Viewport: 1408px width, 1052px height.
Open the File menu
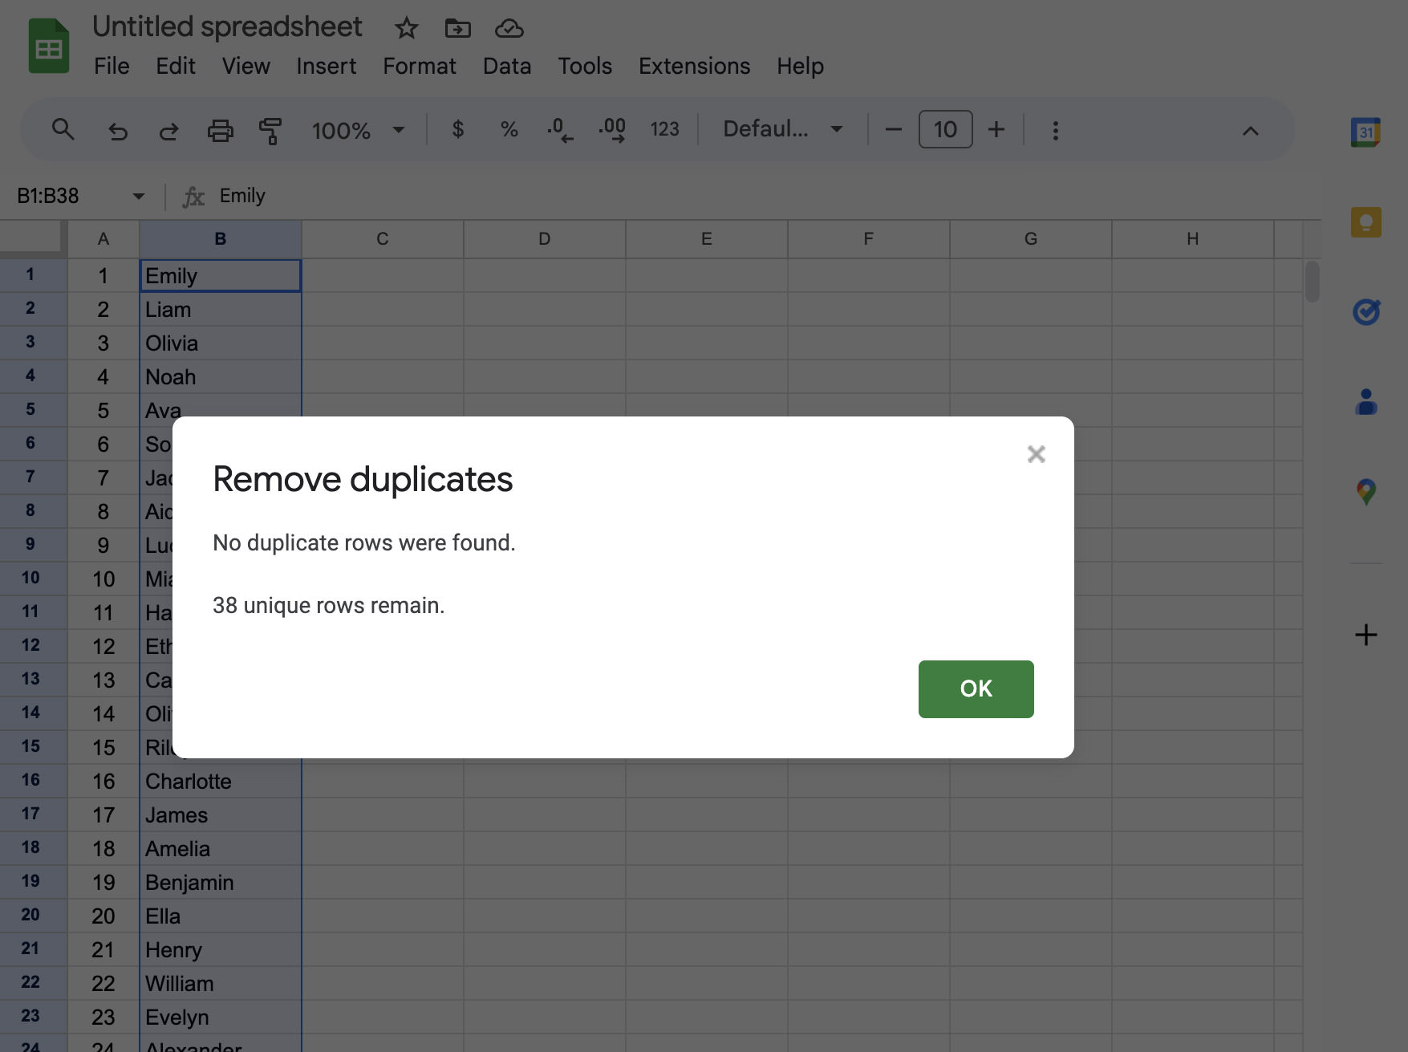point(112,66)
